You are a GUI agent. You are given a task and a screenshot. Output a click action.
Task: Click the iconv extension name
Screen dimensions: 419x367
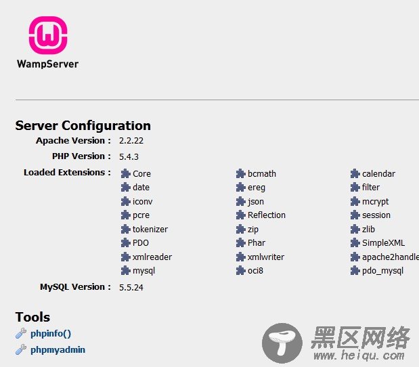click(x=142, y=202)
